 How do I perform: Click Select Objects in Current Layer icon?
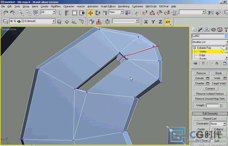(x=74, y=22)
